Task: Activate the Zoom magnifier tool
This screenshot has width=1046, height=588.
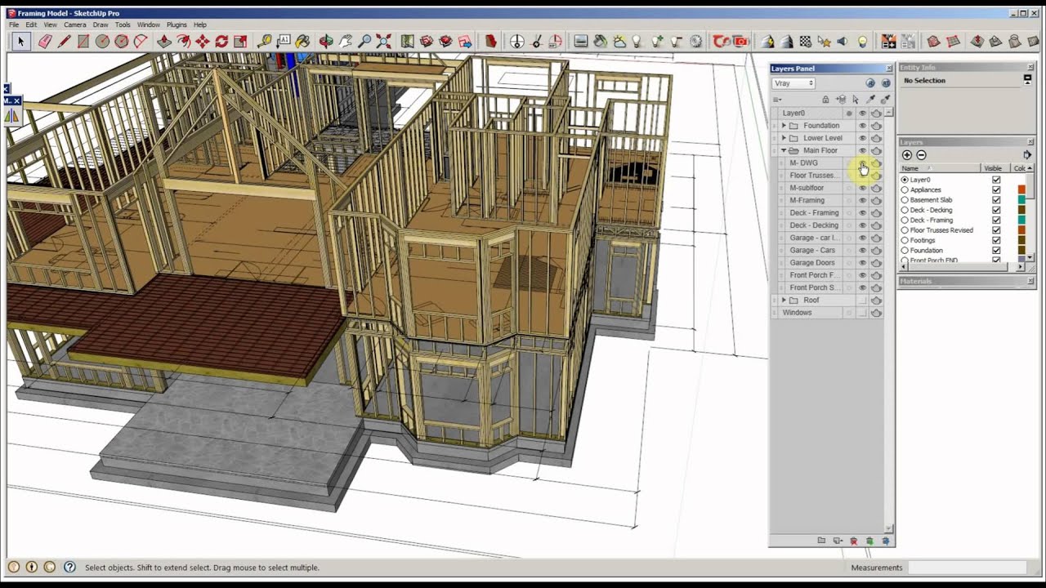Action: [364, 42]
